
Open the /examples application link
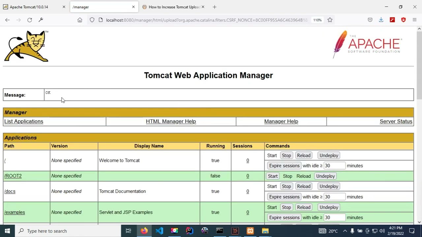click(15, 212)
